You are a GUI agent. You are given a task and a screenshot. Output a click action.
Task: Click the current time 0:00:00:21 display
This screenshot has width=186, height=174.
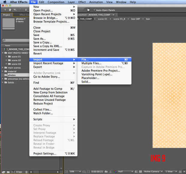97,172
